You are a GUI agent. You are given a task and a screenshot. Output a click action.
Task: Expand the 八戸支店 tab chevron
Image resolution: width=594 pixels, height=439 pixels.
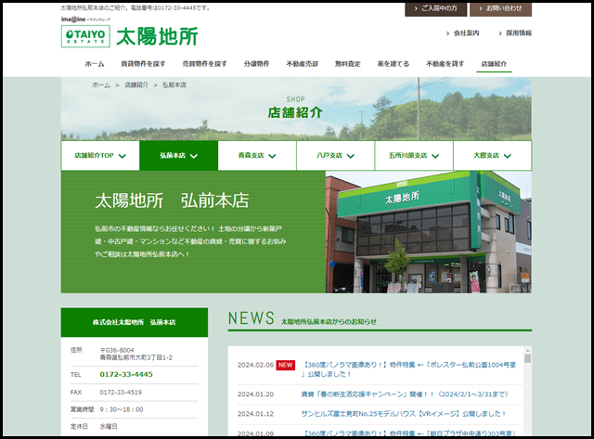351,156
